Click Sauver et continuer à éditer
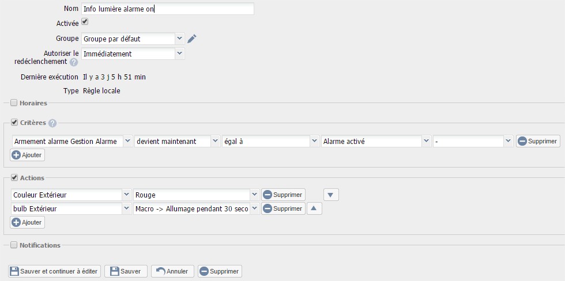 click(54, 271)
